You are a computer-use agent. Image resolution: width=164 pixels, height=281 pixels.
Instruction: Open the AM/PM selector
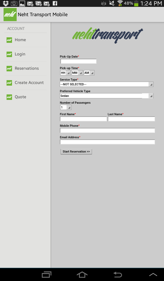[89, 73]
